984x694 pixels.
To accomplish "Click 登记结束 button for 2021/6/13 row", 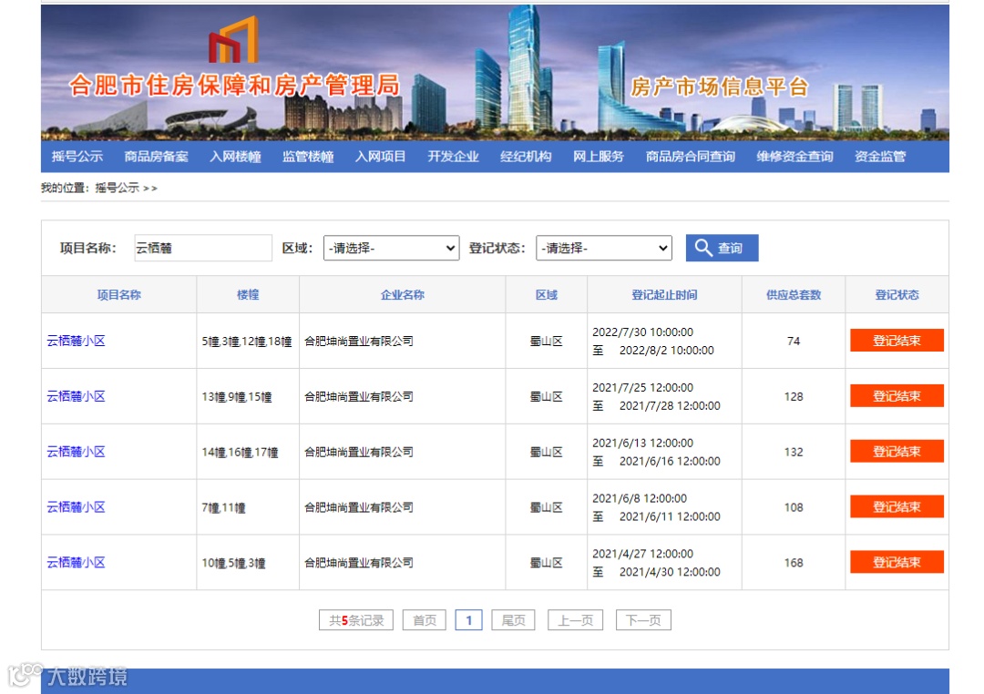I will coord(897,451).
